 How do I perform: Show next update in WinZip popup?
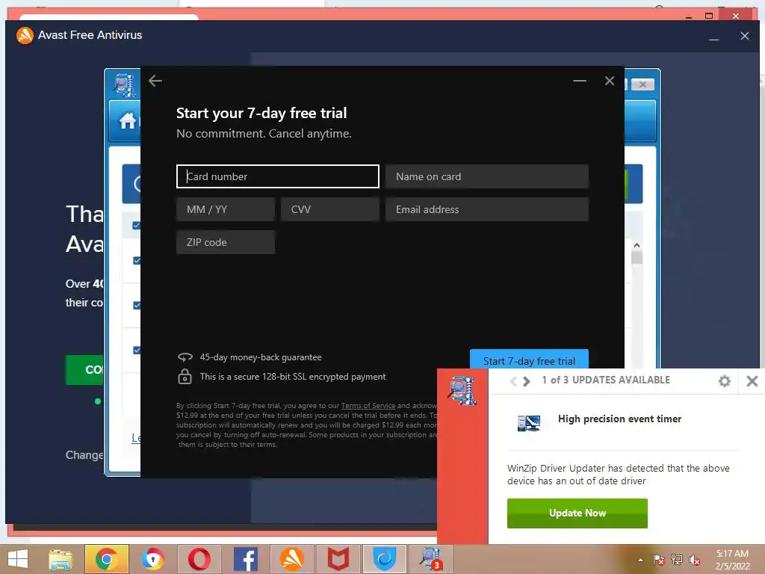pyautogui.click(x=527, y=380)
